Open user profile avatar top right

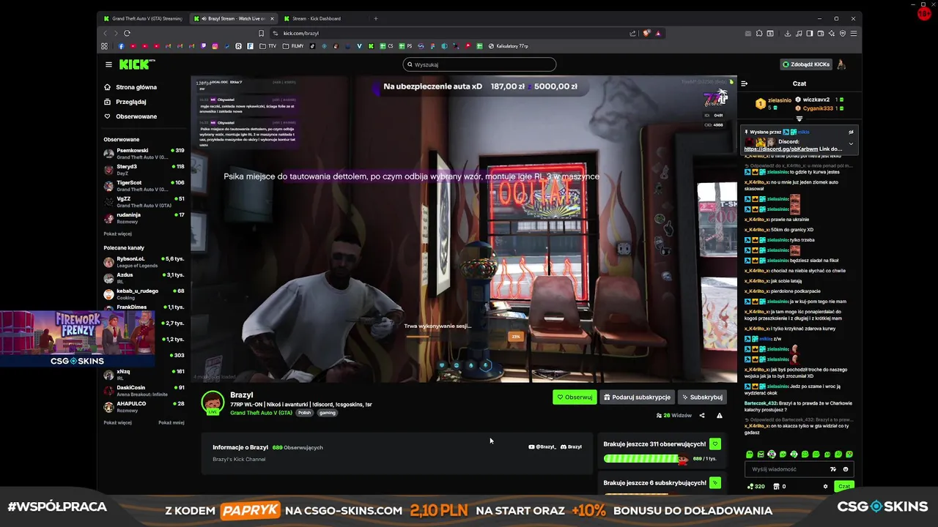[x=841, y=64]
